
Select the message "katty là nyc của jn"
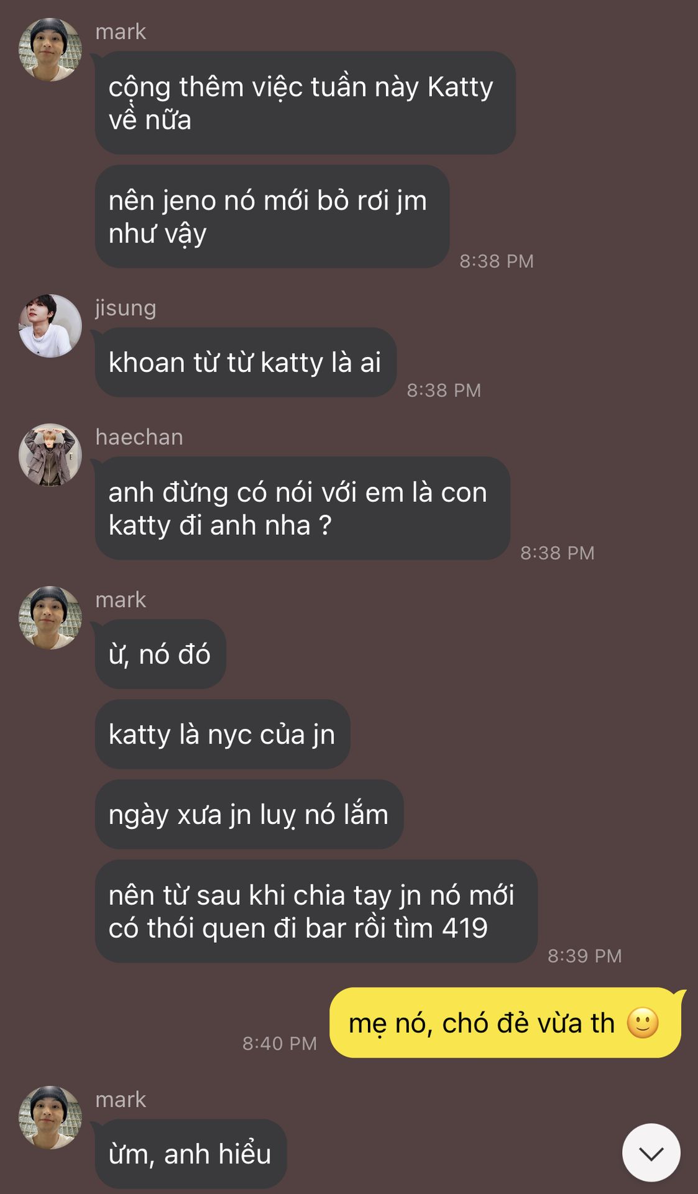[223, 734]
